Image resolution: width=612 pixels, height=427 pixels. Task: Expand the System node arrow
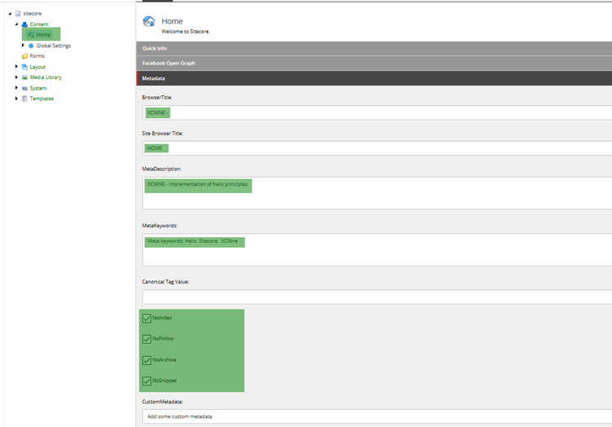[x=16, y=88]
